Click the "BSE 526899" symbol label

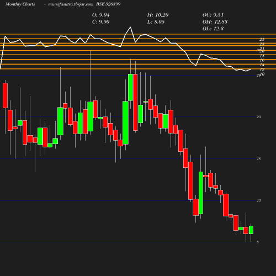(x=108, y=4)
